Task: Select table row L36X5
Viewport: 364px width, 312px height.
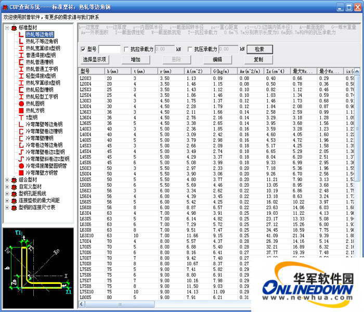Action: pos(216,123)
